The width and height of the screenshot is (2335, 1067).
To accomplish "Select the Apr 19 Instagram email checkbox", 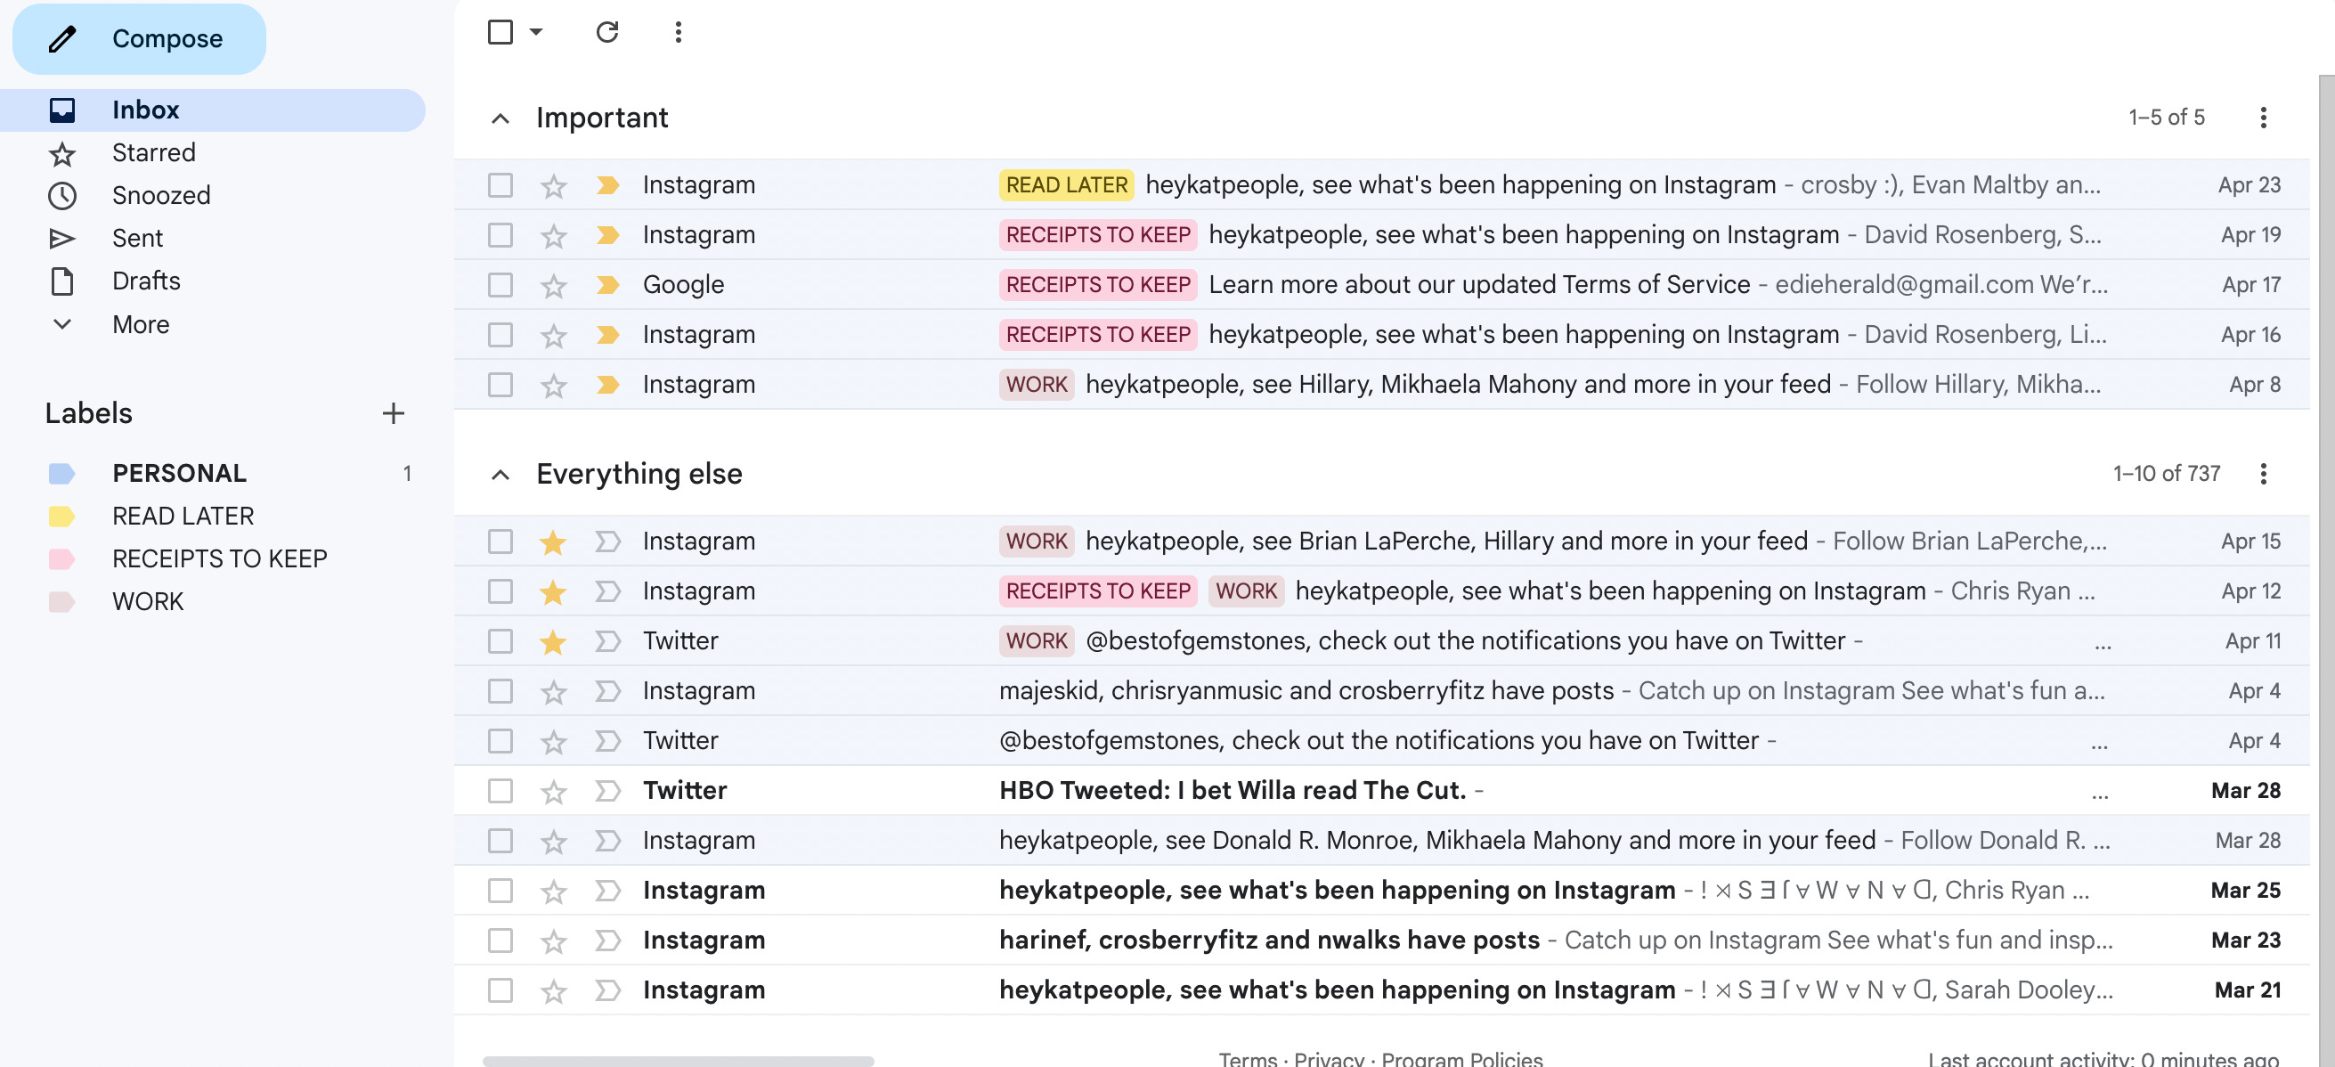I will pos(500,235).
